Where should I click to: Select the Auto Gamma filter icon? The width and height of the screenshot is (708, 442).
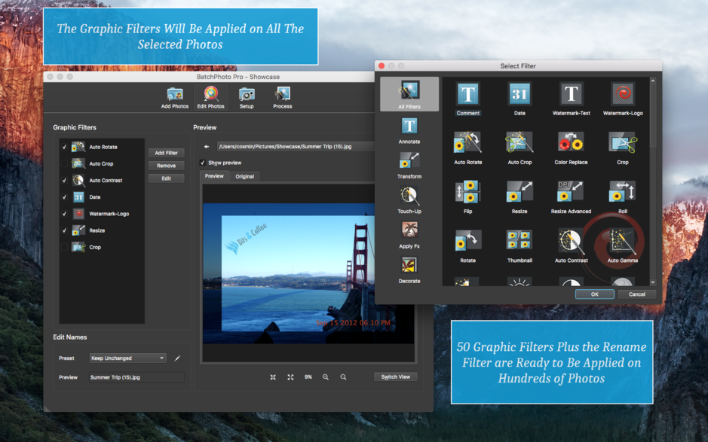click(x=621, y=241)
